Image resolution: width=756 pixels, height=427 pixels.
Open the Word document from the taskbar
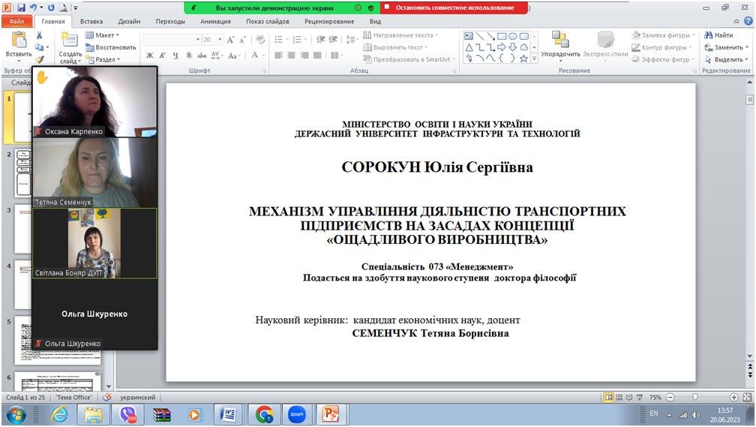click(227, 414)
